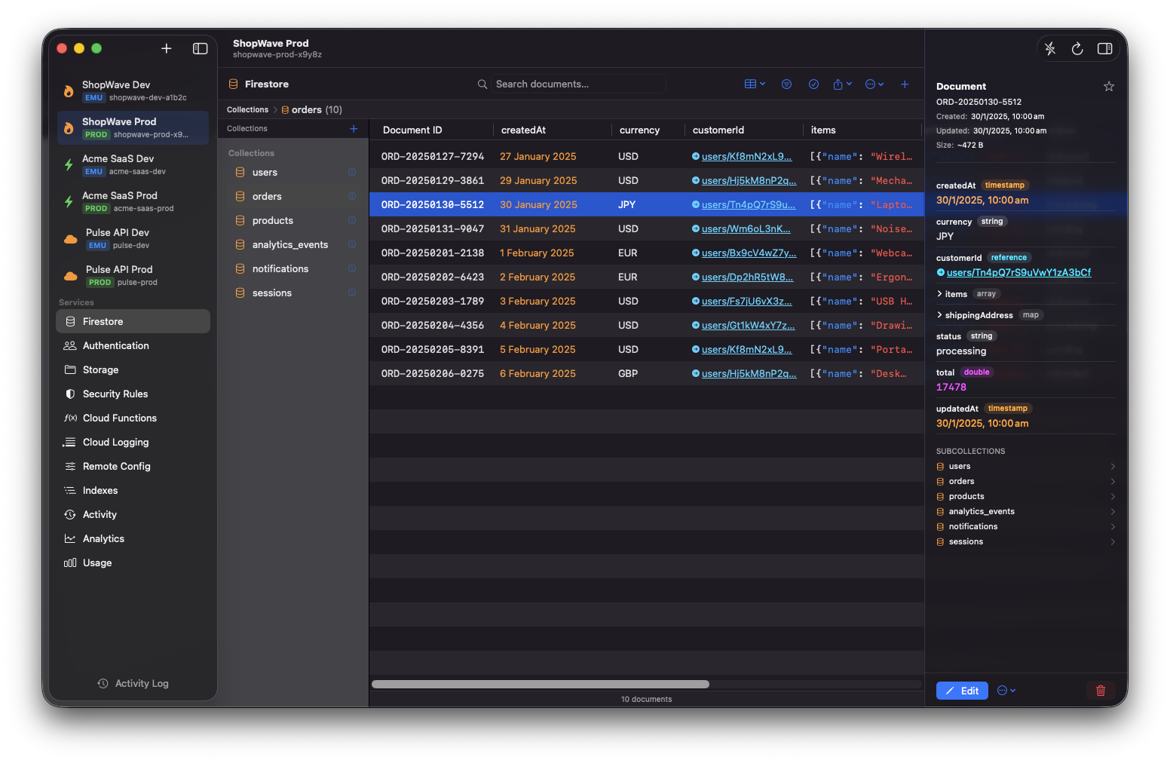Click the Edit button for the document
This screenshot has height=763, width=1170.
point(961,690)
